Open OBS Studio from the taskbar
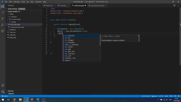The width and height of the screenshot is (181, 102). [44, 99]
